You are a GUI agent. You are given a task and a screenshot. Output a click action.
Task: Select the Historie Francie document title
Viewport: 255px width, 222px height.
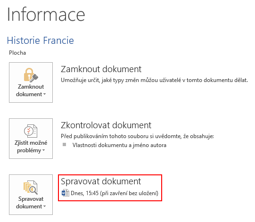(41, 41)
